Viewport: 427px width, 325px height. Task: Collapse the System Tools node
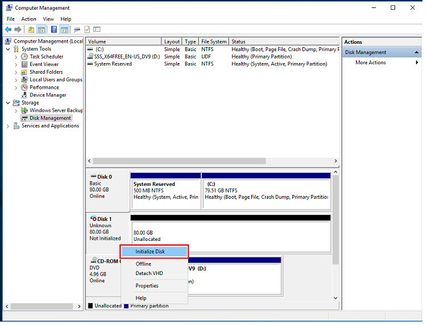coord(8,49)
